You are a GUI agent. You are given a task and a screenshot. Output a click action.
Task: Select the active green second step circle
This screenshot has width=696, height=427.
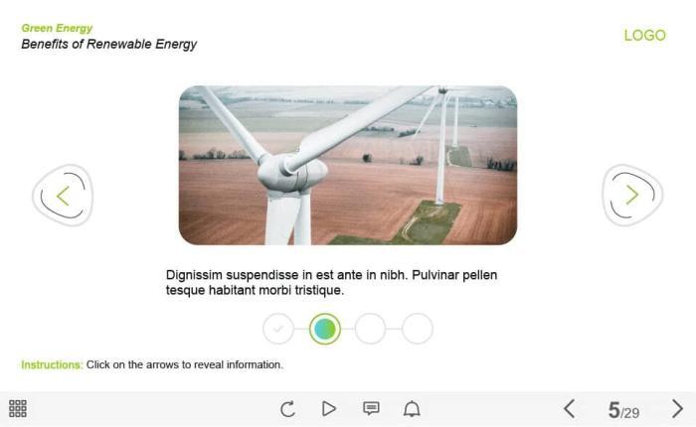coord(325,329)
